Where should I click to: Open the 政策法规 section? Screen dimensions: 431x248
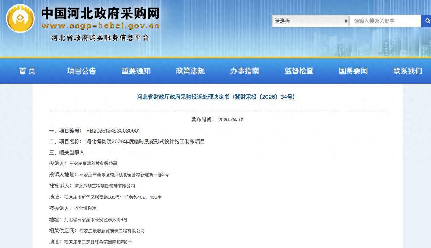pos(190,71)
